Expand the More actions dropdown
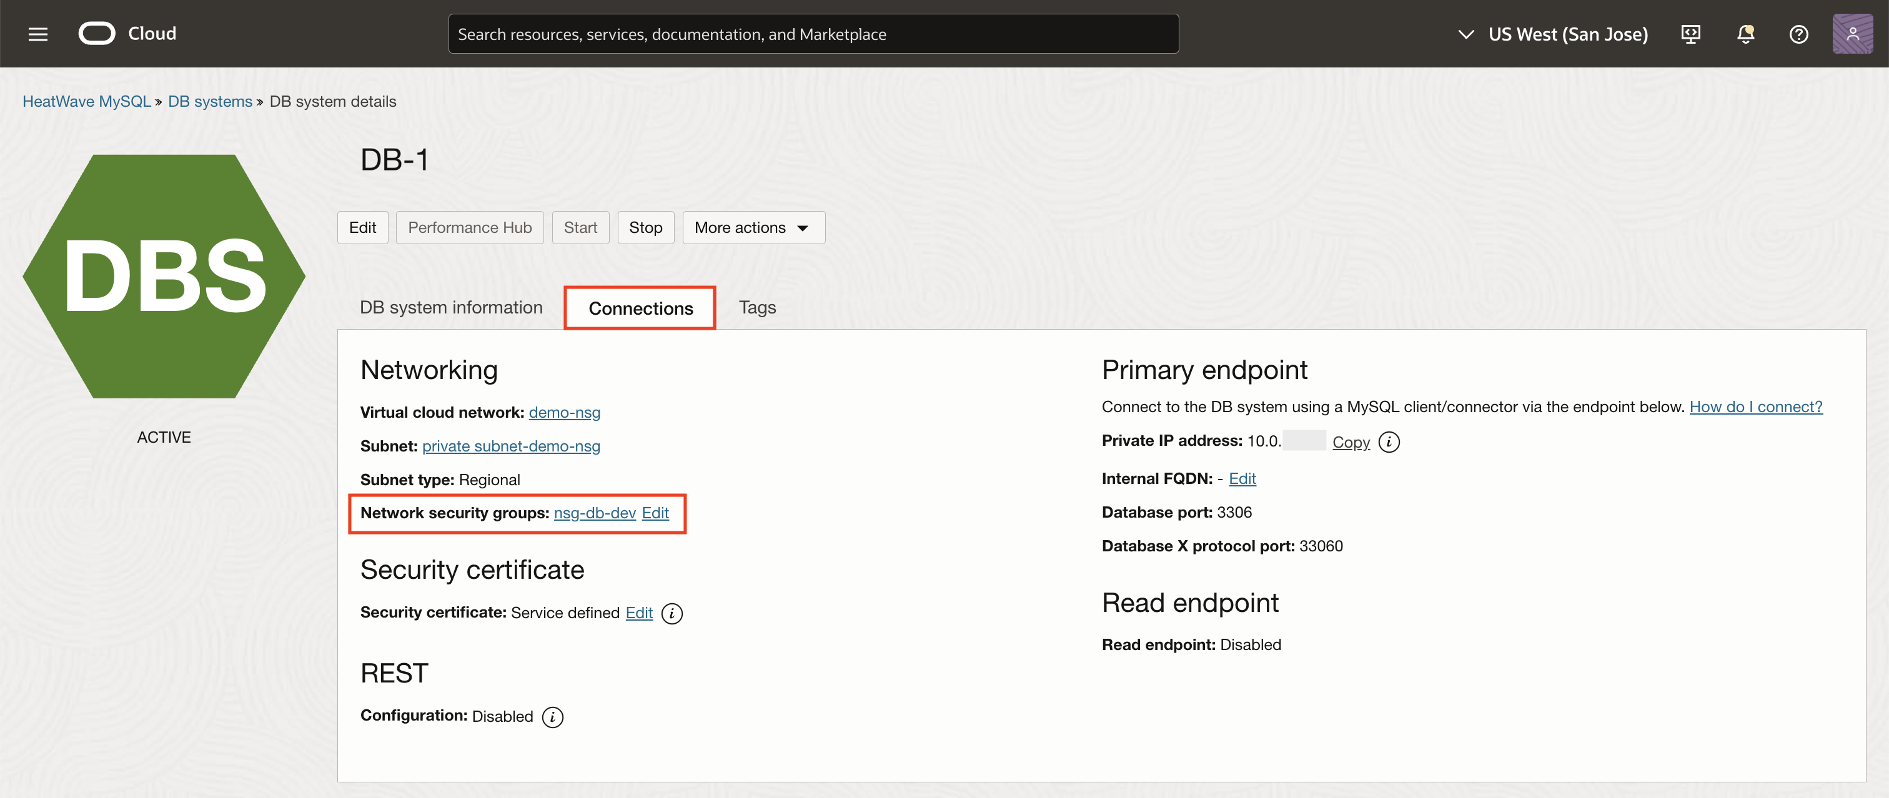This screenshot has height=798, width=1889. click(x=753, y=227)
